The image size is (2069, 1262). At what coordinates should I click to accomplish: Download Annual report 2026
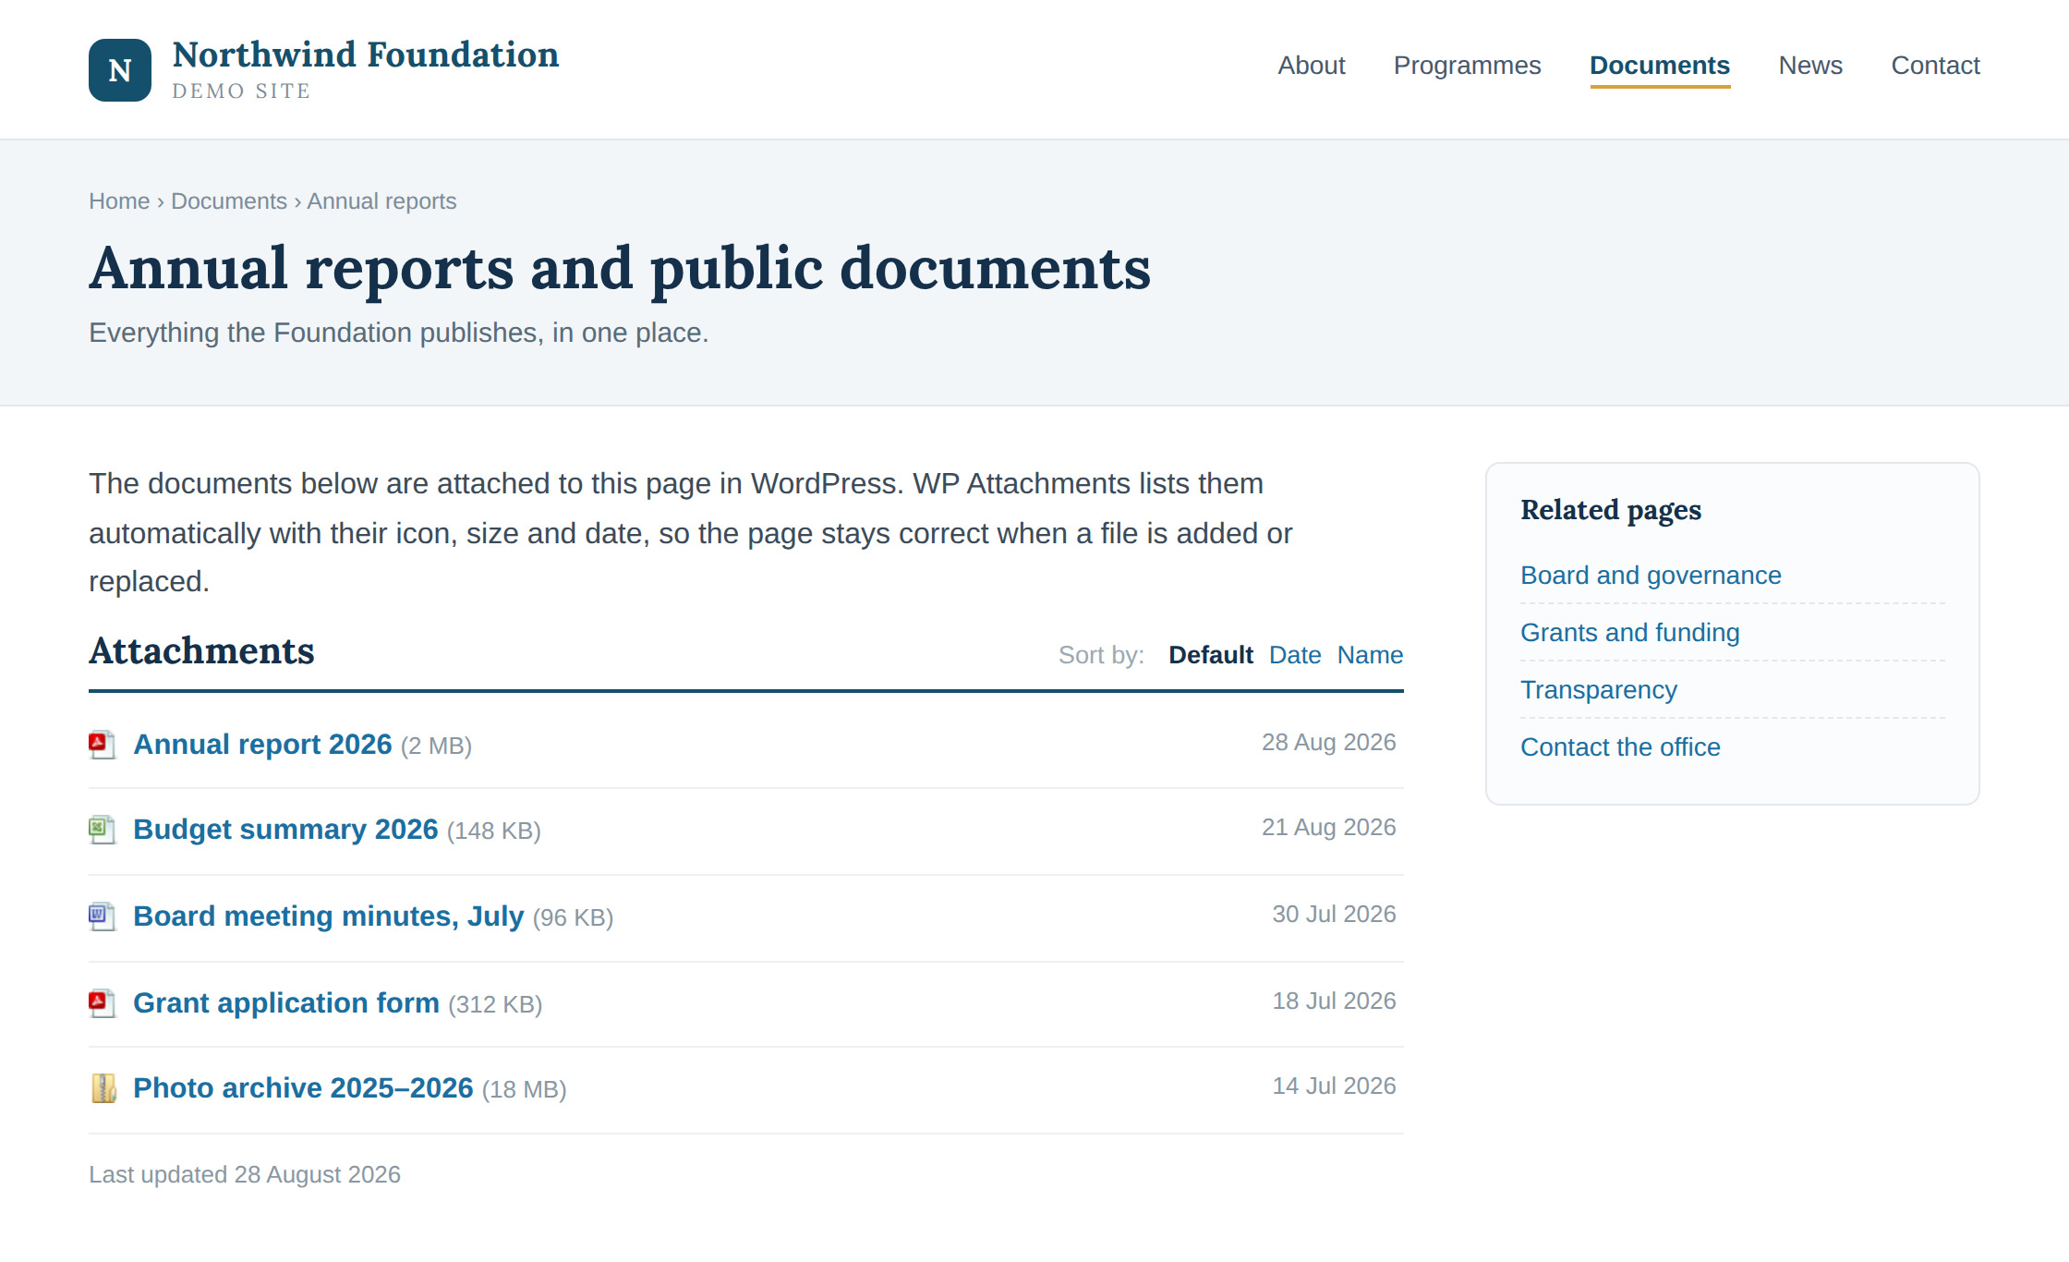point(262,745)
